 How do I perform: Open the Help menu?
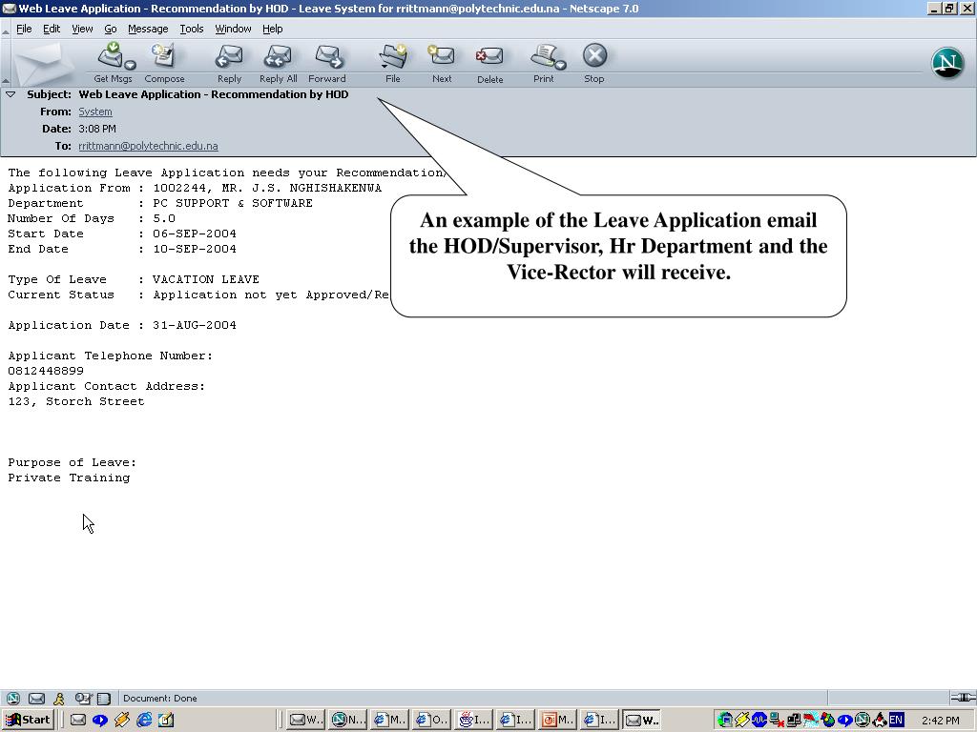tap(272, 29)
